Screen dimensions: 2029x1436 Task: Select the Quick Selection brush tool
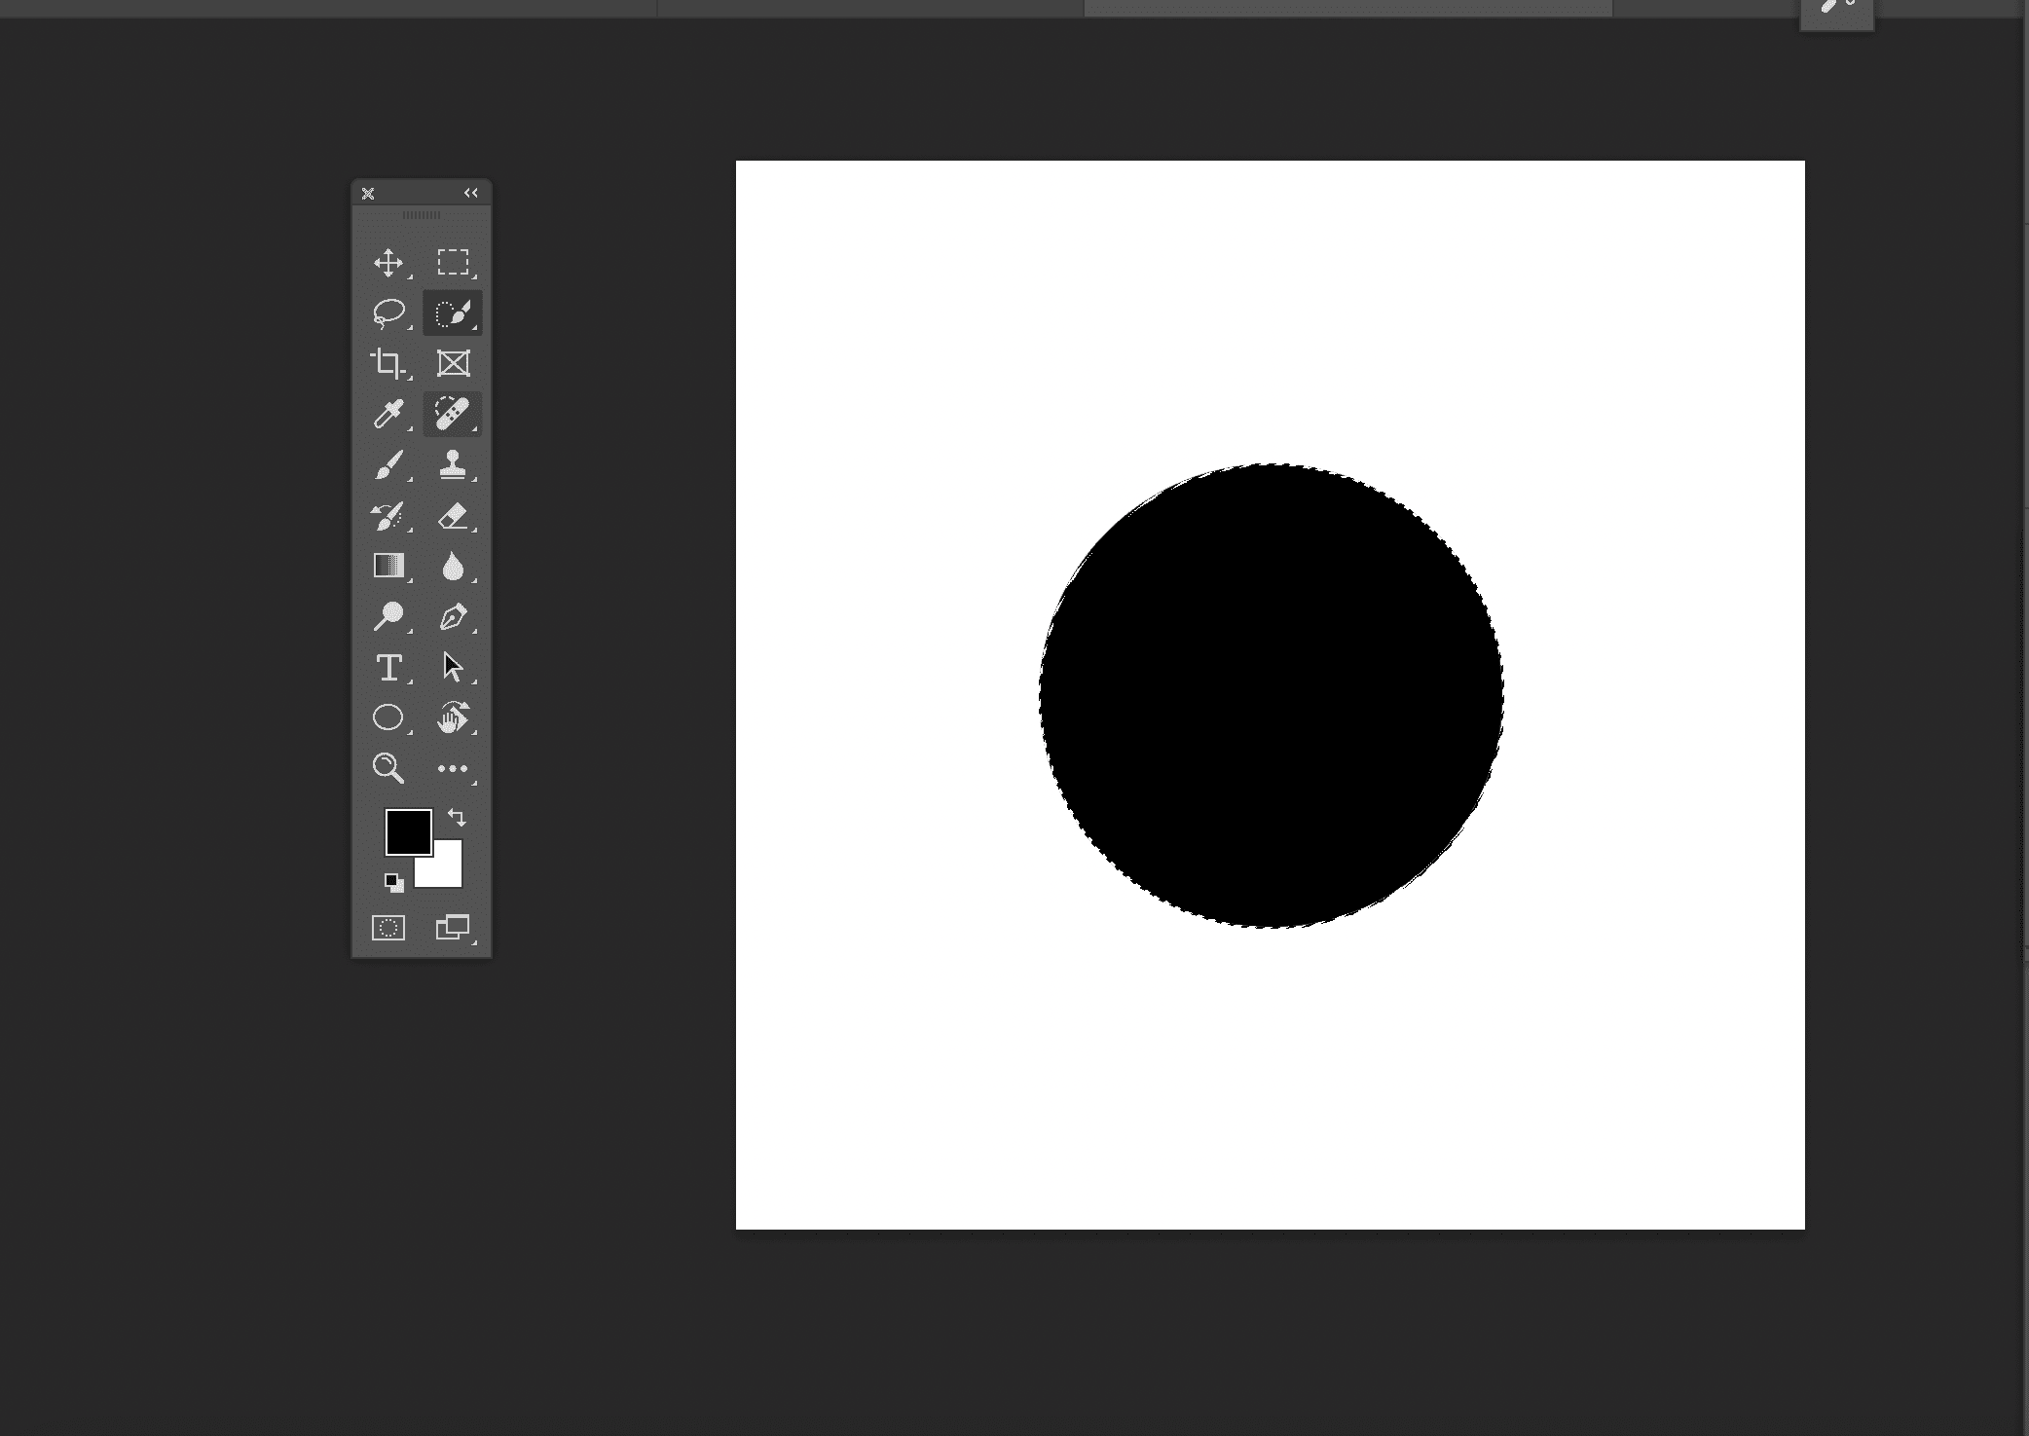coord(453,313)
